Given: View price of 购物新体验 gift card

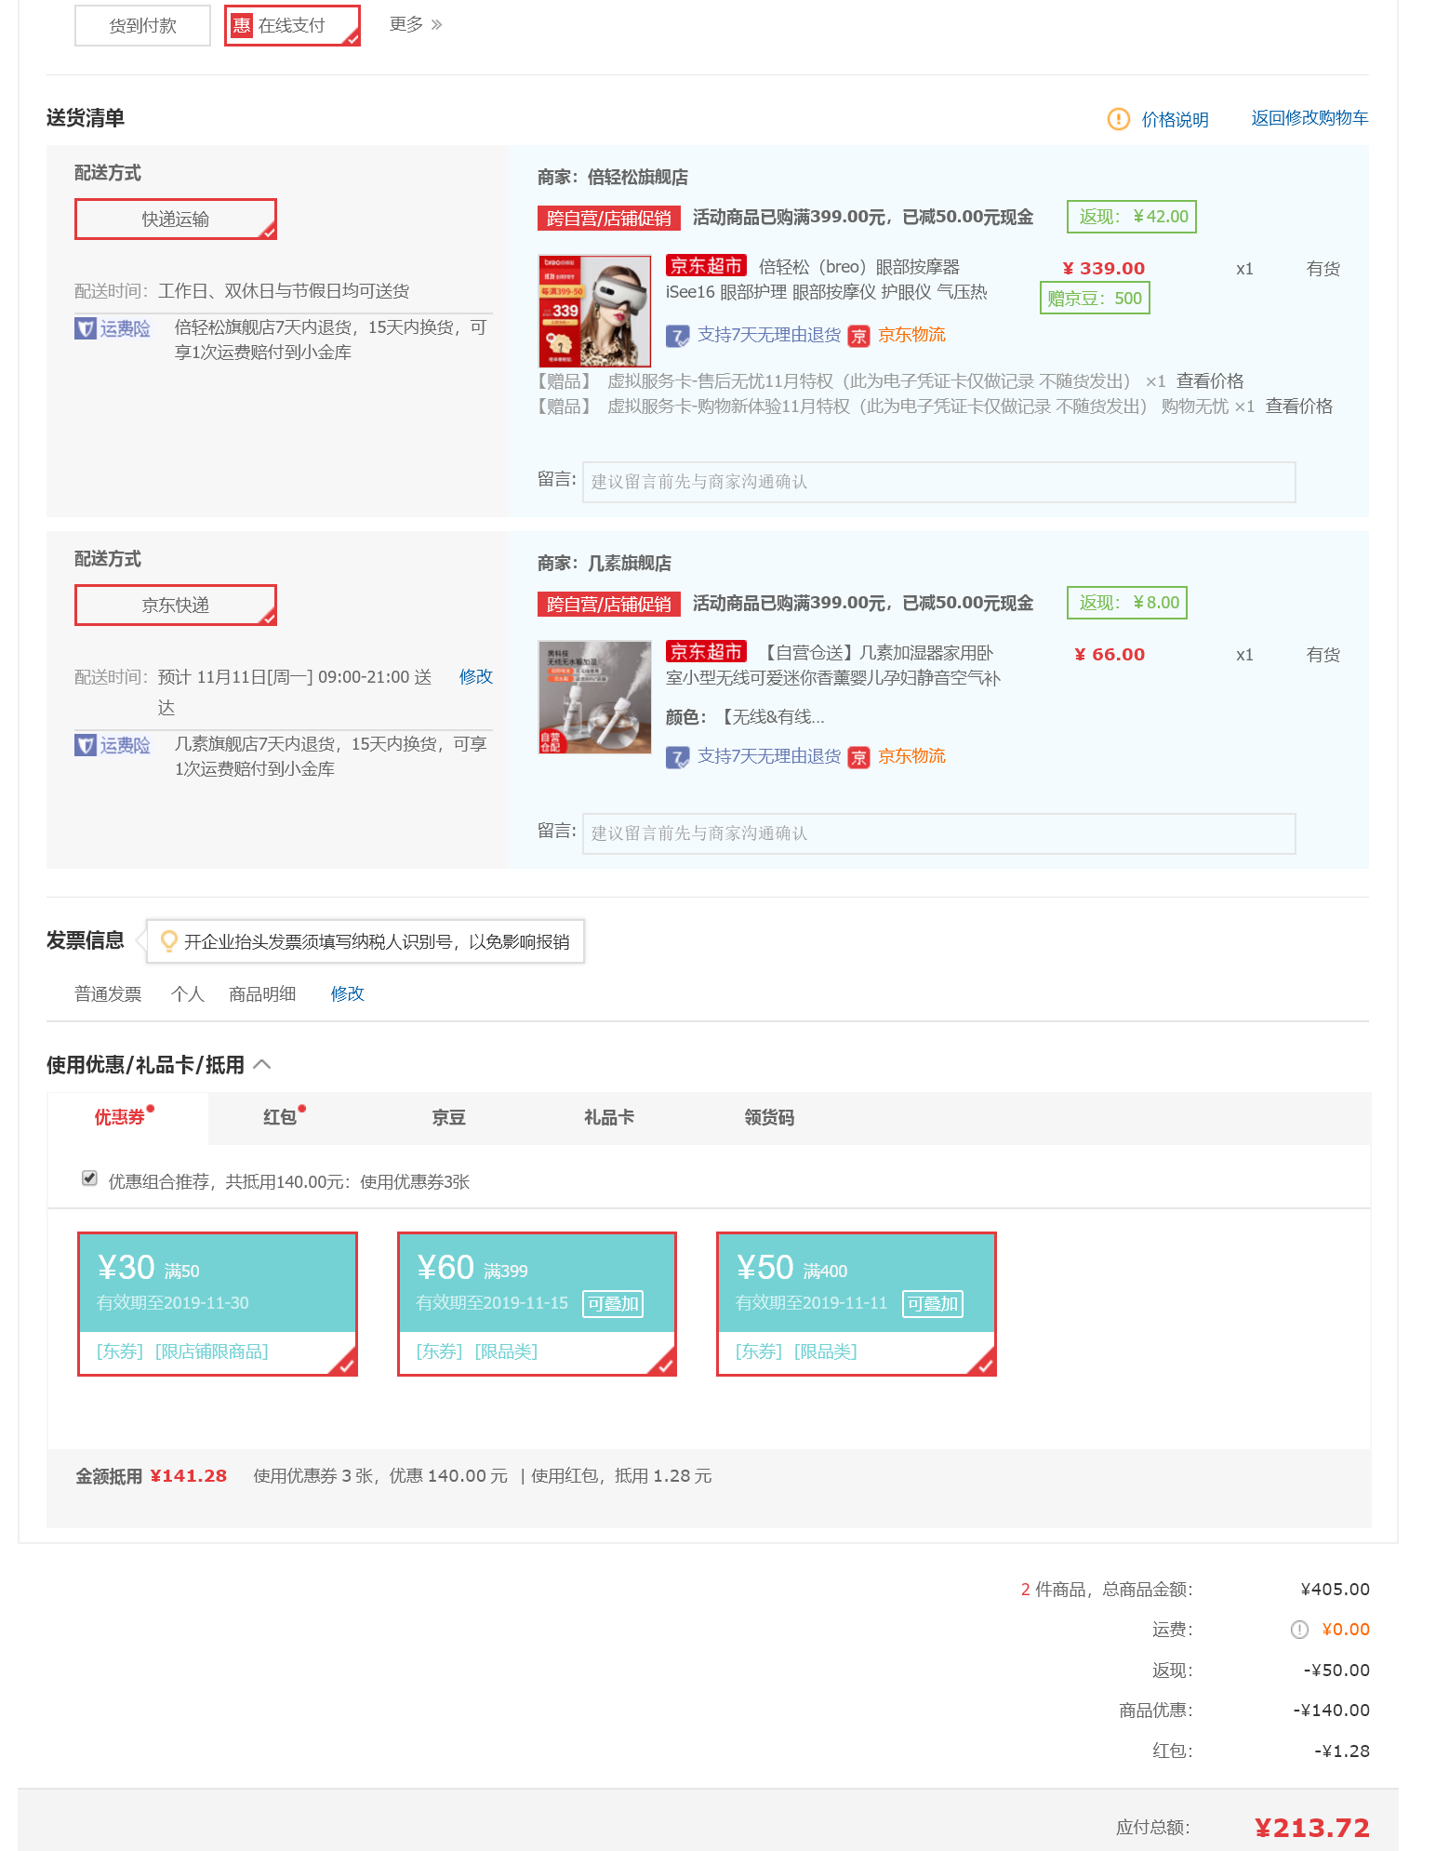Looking at the screenshot, I should pos(1299,406).
